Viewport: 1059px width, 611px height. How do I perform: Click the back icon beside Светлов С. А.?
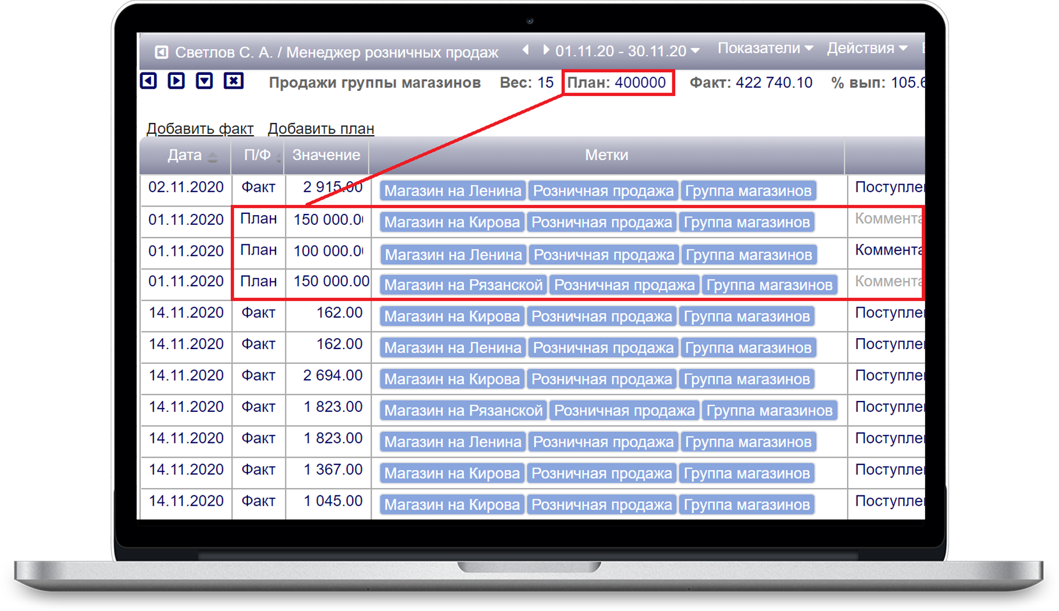(x=161, y=53)
